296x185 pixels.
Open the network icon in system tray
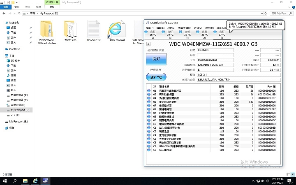click(258, 181)
